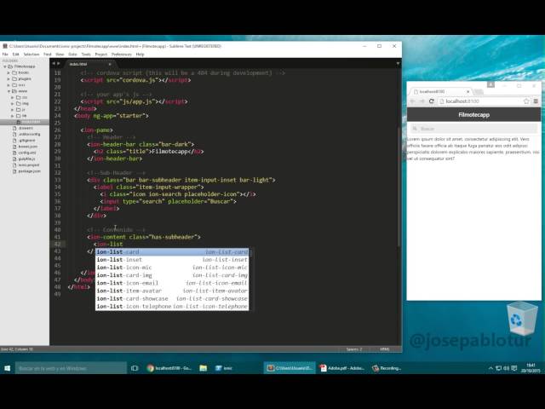Close the localhost:8100 Chrome tab
The height and width of the screenshot is (409, 545).
468,91
